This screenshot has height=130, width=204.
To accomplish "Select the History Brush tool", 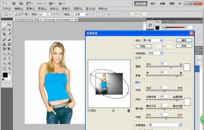I will coord(10,44).
